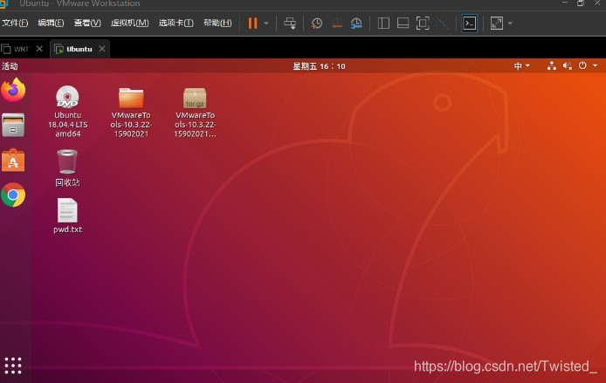Image resolution: width=606 pixels, height=383 pixels.
Task: Open the Files manager from the dock
Action: [x=13, y=125]
